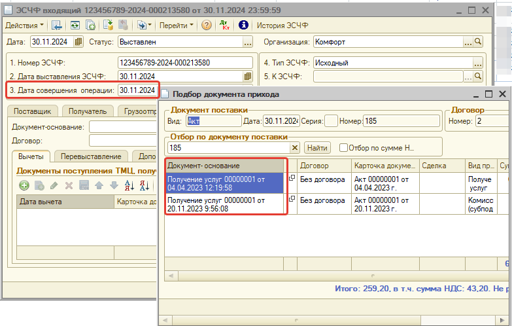Click the Найти button
The height and width of the screenshot is (326, 512).
(x=317, y=148)
